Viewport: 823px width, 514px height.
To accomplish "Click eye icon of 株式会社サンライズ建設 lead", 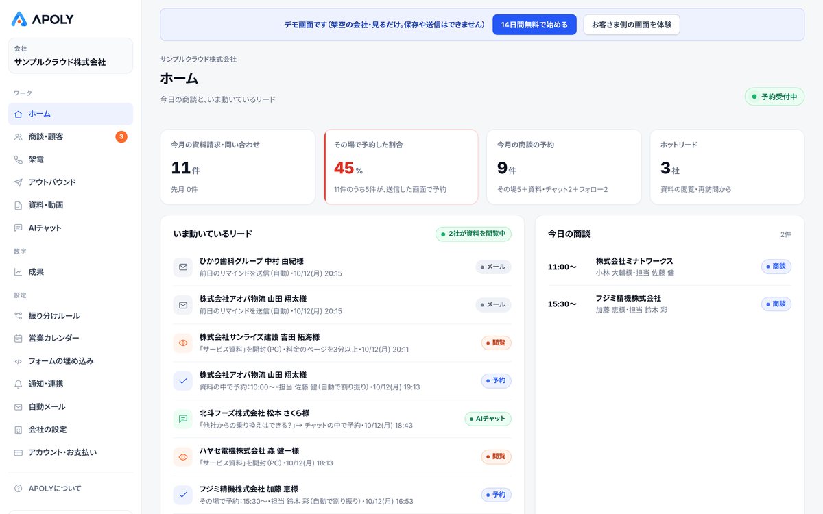I will point(183,343).
